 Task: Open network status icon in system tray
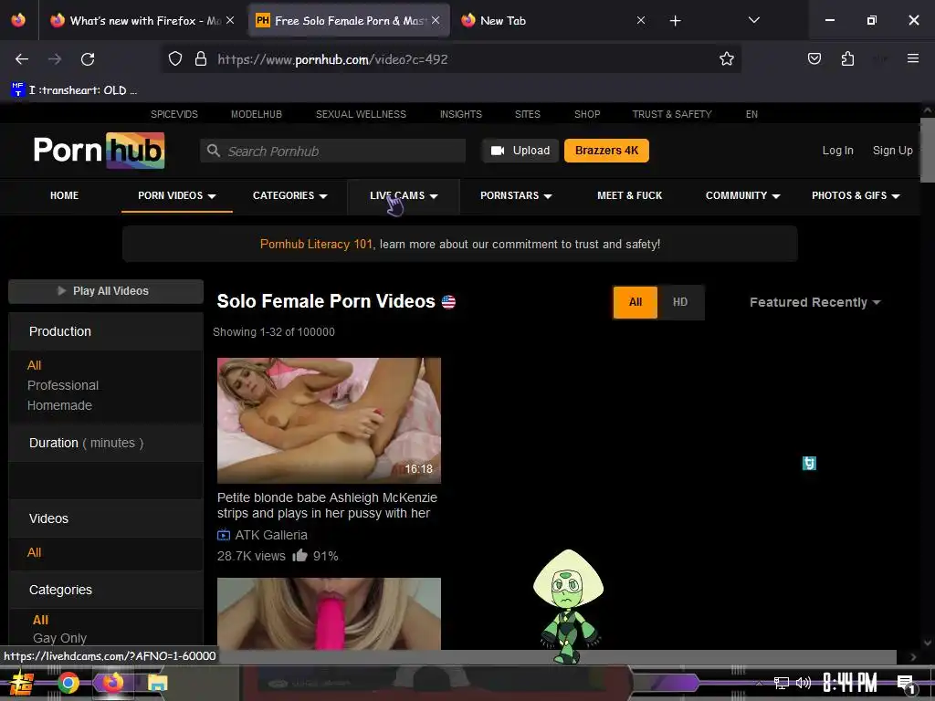pyautogui.click(x=782, y=683)
